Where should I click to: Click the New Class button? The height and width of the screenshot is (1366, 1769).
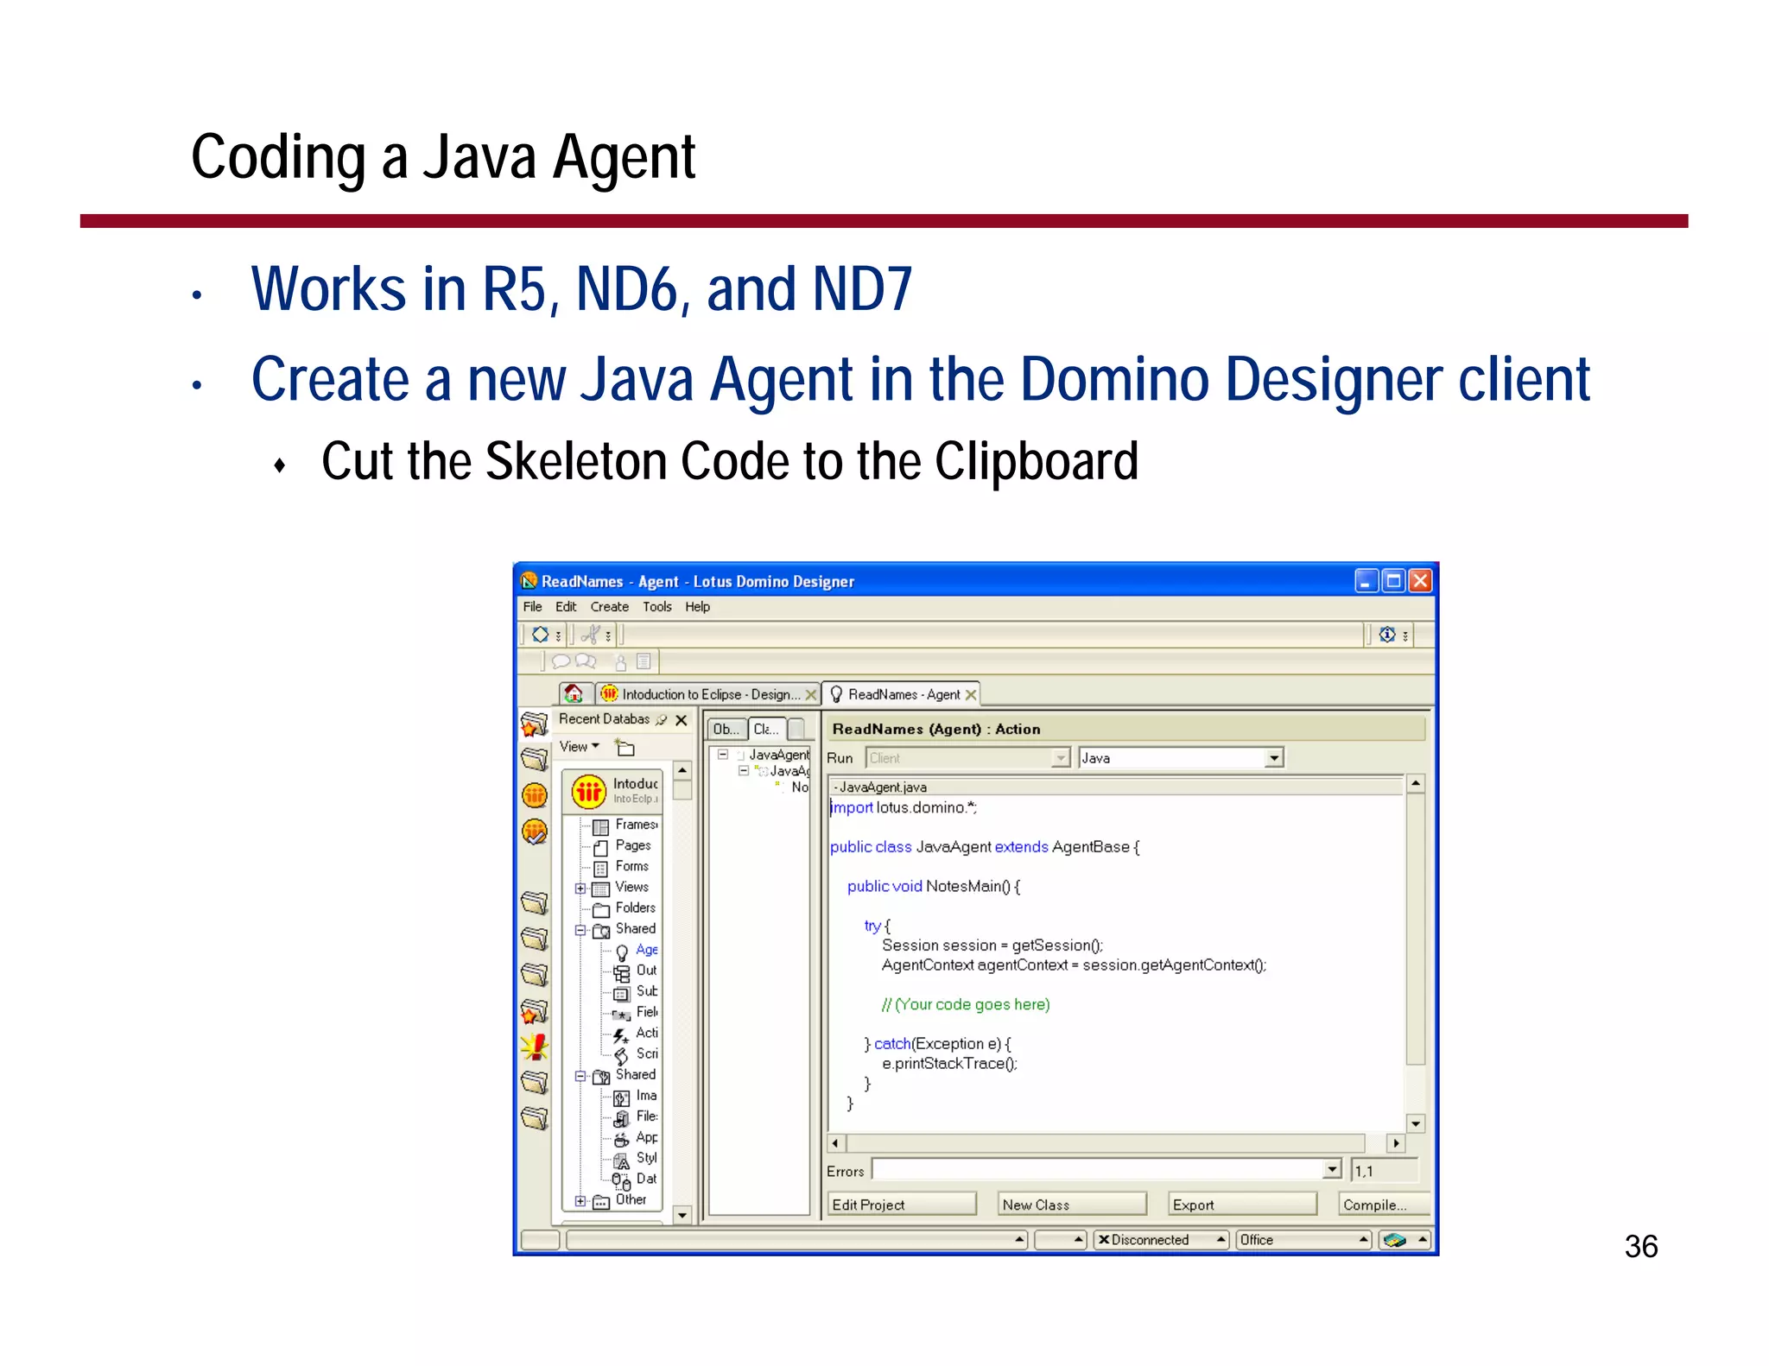click(x=1072, y=1205)
